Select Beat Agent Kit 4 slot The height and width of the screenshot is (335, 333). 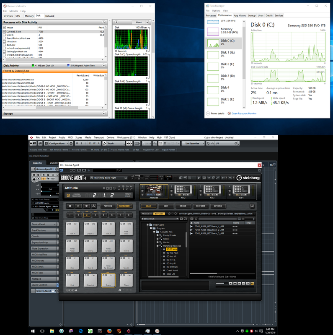point(241,192)
